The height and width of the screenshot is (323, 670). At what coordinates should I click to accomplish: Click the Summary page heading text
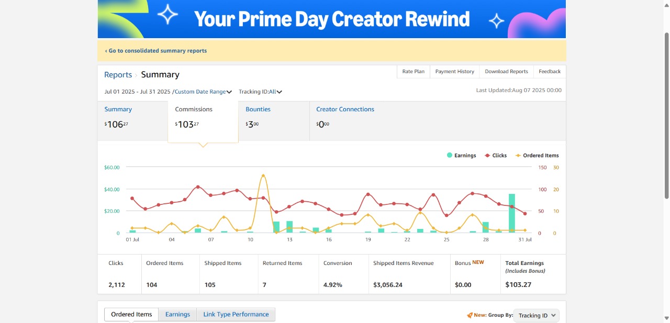[160, 75]
